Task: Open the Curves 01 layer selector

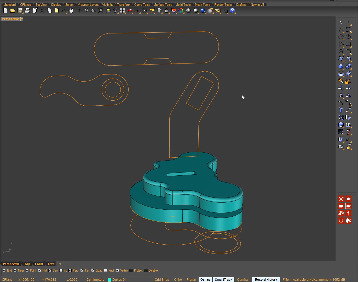Action: pos(119,279)
